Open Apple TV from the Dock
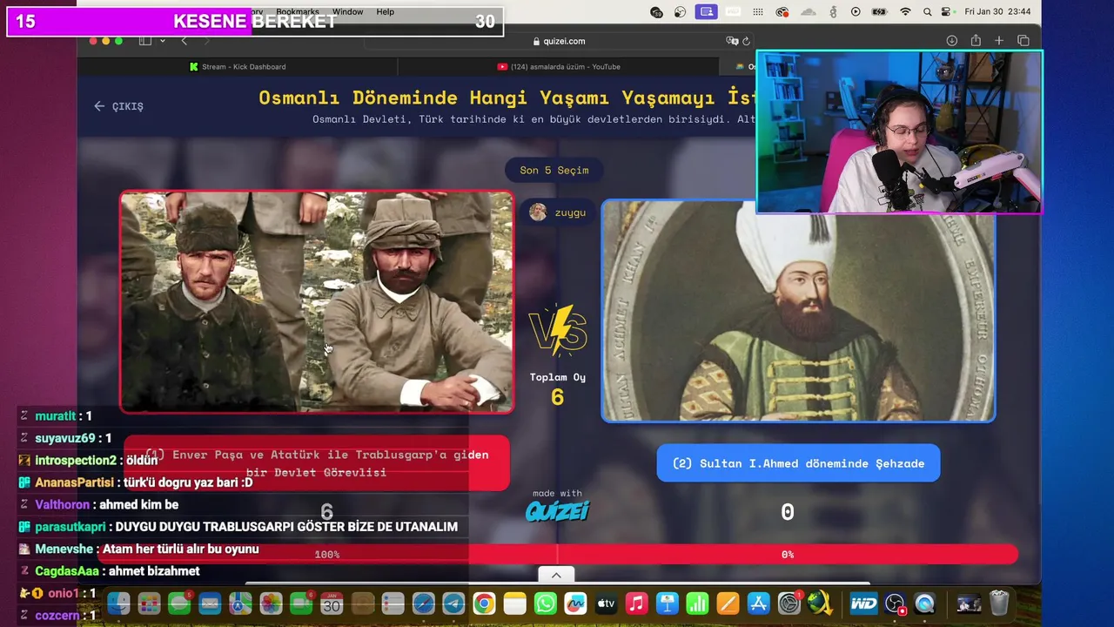 [606, 603]
